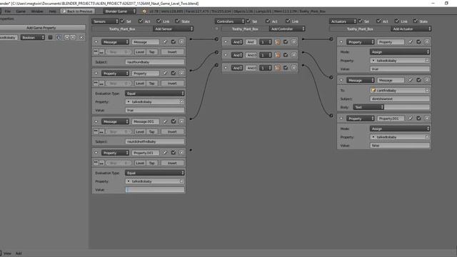Click Invert on first Message sensor
457x257 pixels.
coord(172,52)
